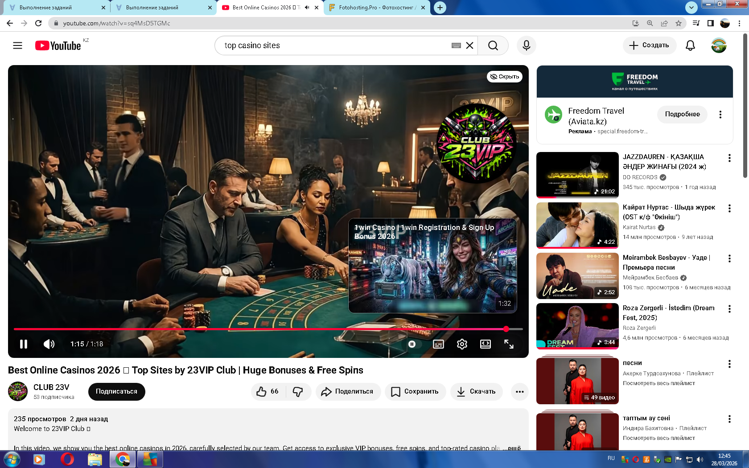Share the video with Поделиться
Screen dimensions: 749x468
pyautogui.click(x=348, y=391)
